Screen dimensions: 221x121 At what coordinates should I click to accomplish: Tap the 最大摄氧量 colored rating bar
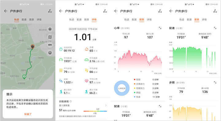pyautogui.click(x=95, y=111)
